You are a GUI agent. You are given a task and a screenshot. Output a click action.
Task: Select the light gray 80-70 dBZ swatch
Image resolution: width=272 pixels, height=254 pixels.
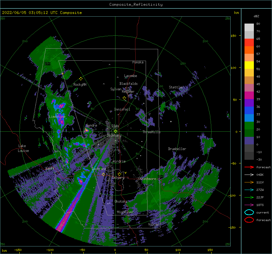point(249,27)
